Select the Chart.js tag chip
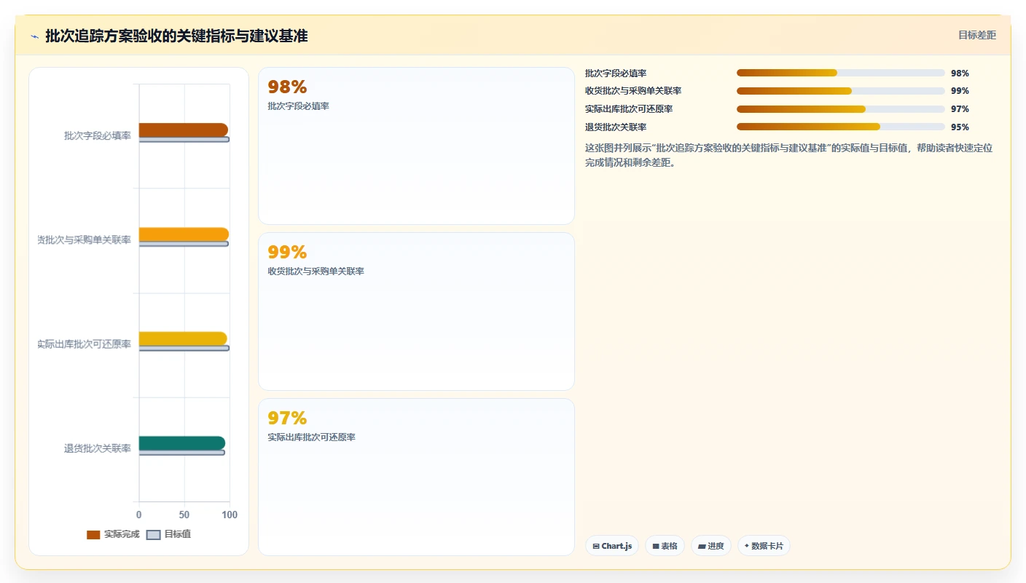1026x583 pixels. tap(612, 546)
